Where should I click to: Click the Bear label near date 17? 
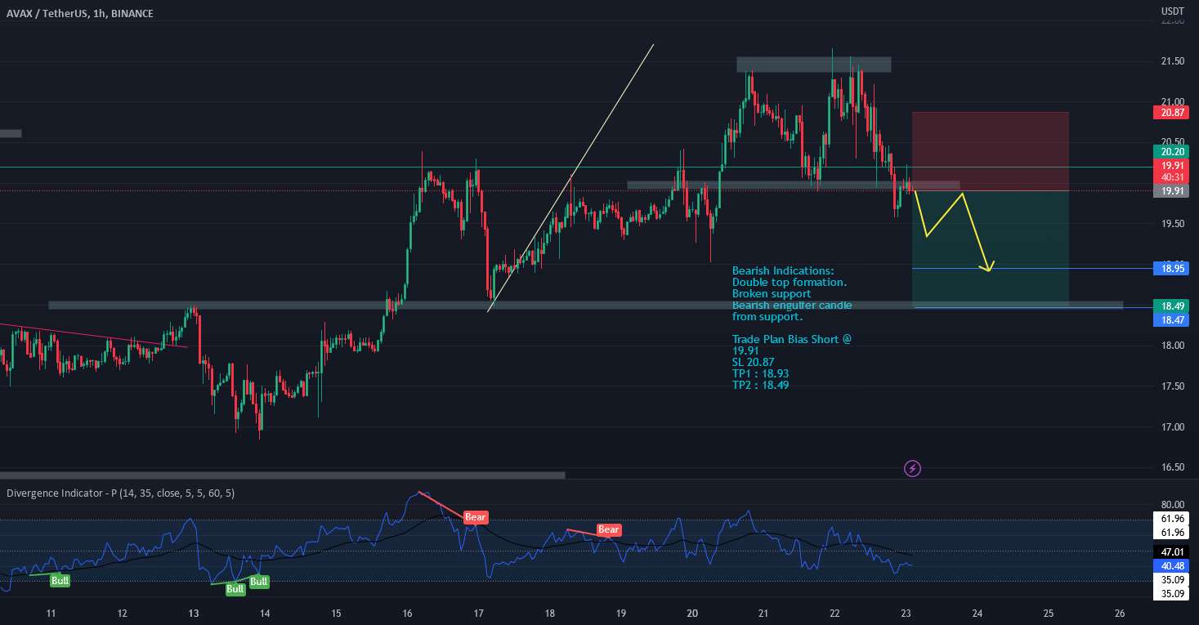click(476, 517)
